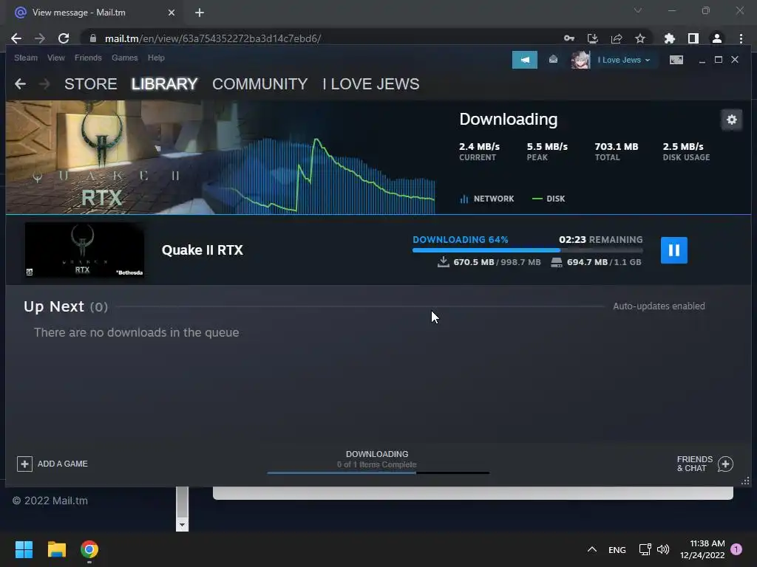757x567 pixels.
Task: Click the Friends chat bubble plus icon
Action: click(x=725, y=464)
